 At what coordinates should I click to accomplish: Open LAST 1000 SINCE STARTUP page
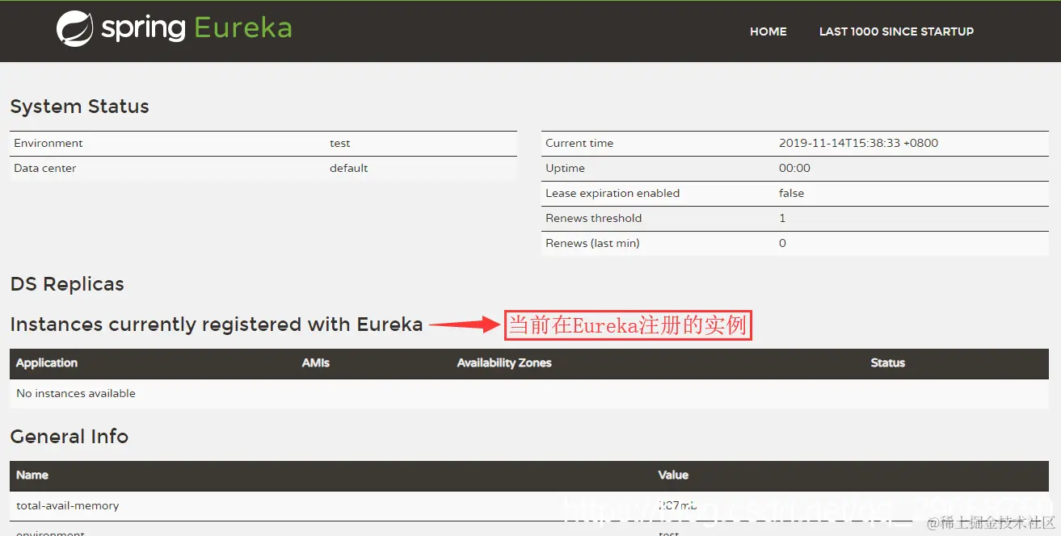896,31
